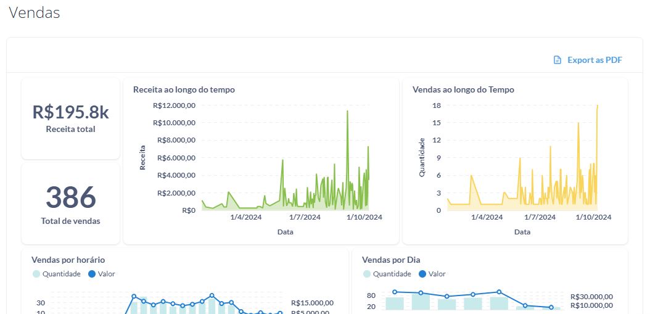Click the Export as PDF link
The height and width of the screenshot is (314, 650).
[x=588, y=60]
